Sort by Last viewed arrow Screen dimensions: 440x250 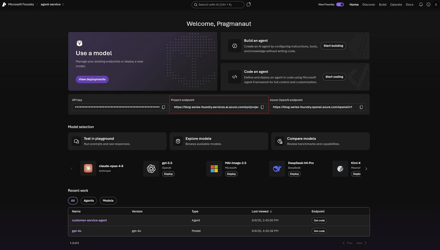[x=271, y=211]
